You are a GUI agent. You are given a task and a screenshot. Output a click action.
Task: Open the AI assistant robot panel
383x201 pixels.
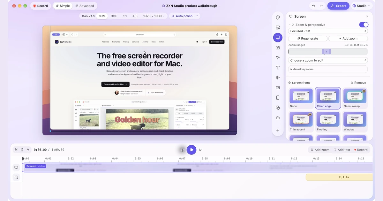pyautogui.click(x=278, y=118)
